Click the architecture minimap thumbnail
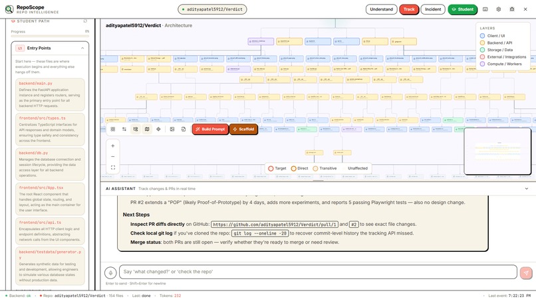This screenshot has height=301, width=536. point(497,151)
